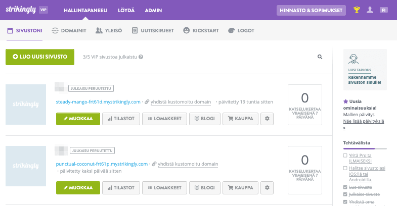This screenshot has height=206, width=397.
Task: Switch to the Uutiskirjeet tab
Action: [x=153, y=31]
